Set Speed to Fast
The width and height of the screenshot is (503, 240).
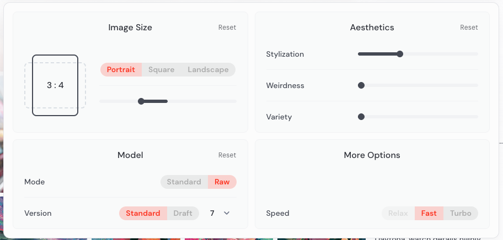pos(429,214)
